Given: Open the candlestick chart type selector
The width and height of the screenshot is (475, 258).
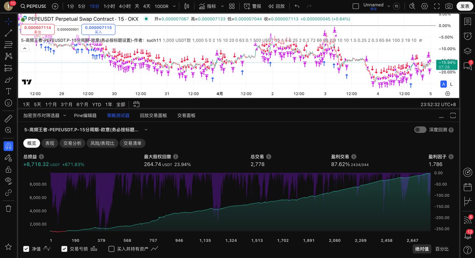Looking at the screenshot, I should (x=187, y=6).
